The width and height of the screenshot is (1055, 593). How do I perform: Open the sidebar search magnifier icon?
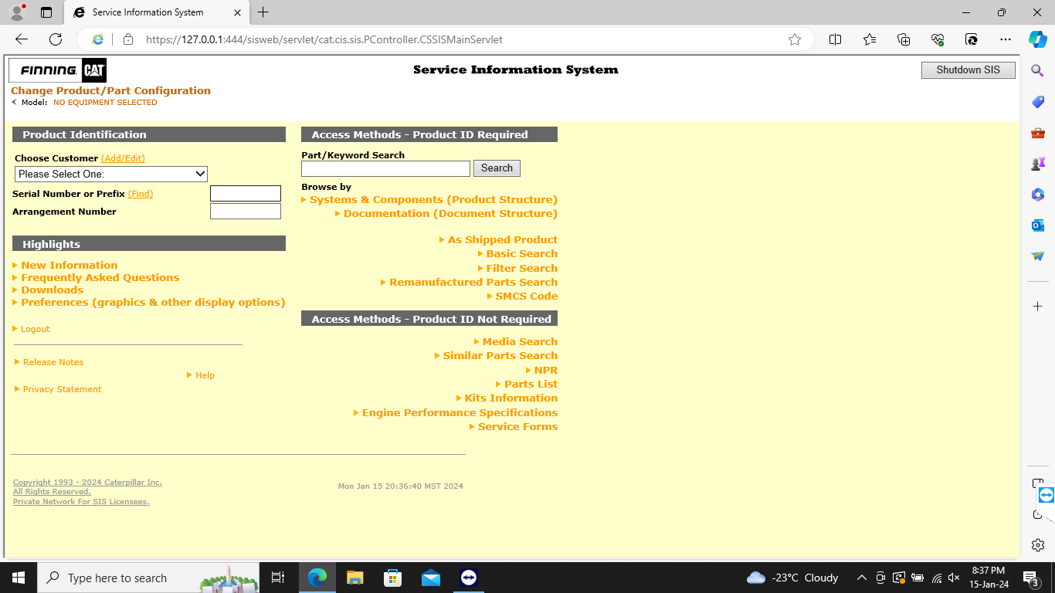[x=1038, y=70]
